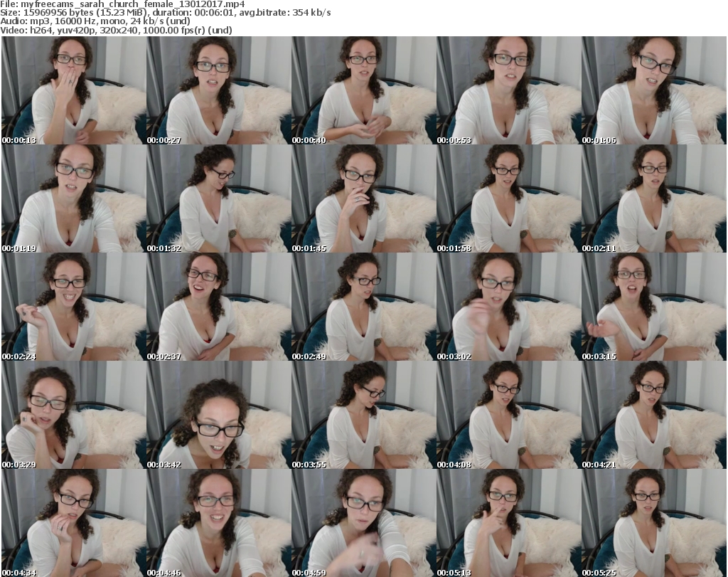
Task: Click the close-up thumbnail at 00:03:42
Action: pyautogui.click(x=219, y=415)
